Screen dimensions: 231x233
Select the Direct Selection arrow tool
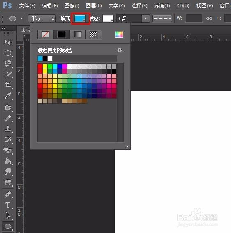pyautogui.click(x=8, y=216)
